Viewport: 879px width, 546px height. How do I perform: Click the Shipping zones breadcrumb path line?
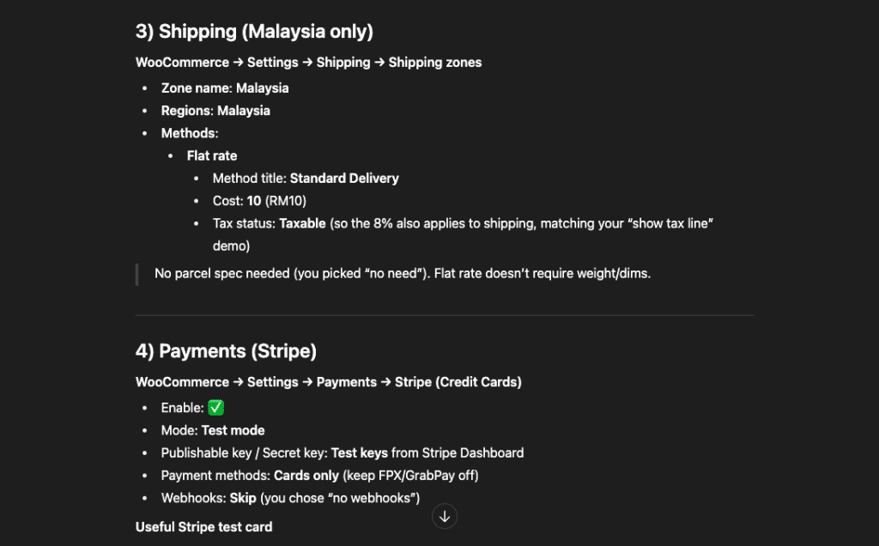308,63
